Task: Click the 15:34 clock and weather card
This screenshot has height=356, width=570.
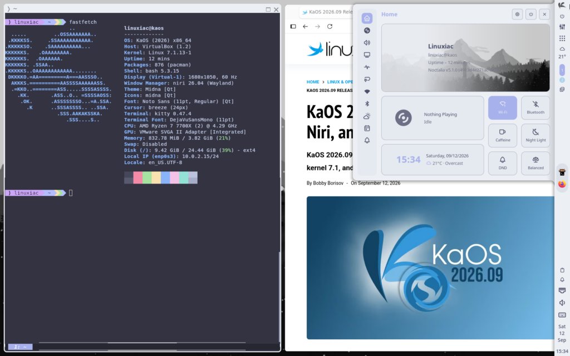Action: click(432, 160)
